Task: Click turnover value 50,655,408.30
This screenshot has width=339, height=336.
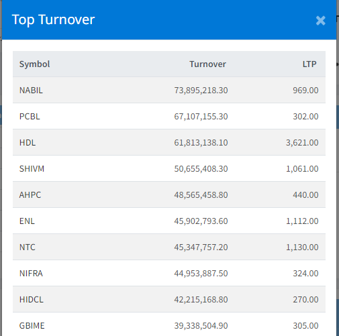Action: tap(201, 169)
